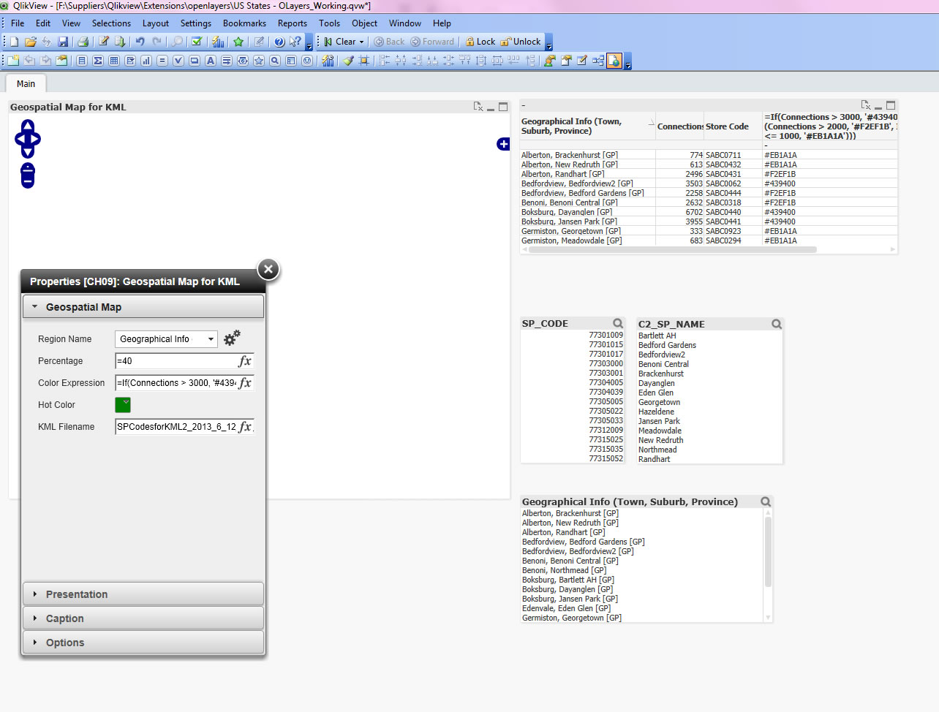Screen dimensions: 939x712
Task: Expand the Caption section
Action: click(x=143, y=618)
